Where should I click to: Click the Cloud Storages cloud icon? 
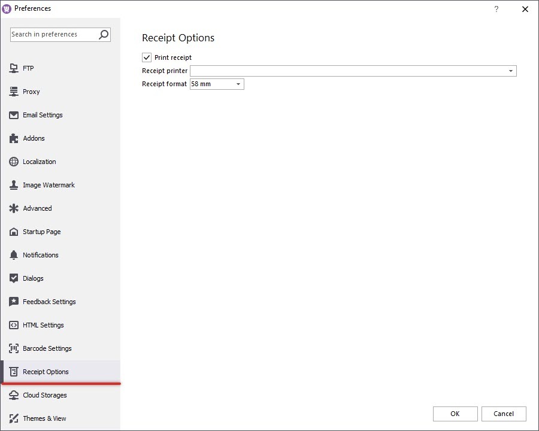[x=14, y=395]
